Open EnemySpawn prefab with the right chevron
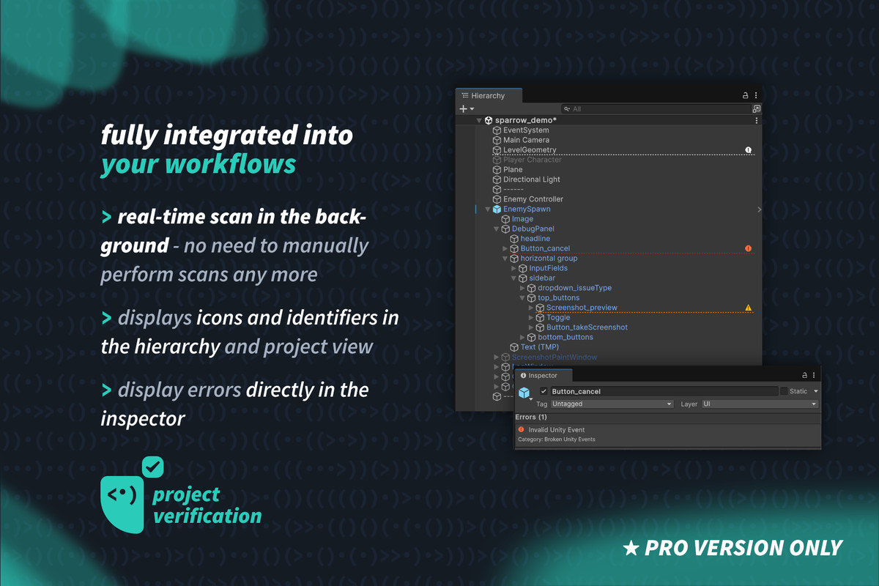 point(759,209)
